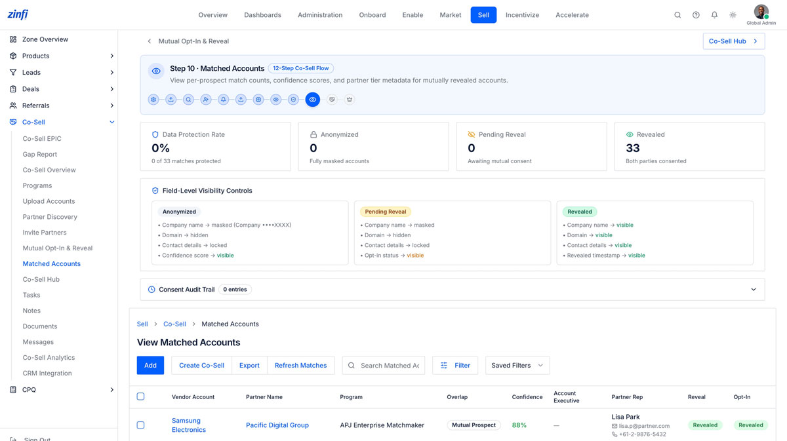Click the step 5 bell icon in flow
Viewport: 787px width, 441px height.
coord(223,100)
